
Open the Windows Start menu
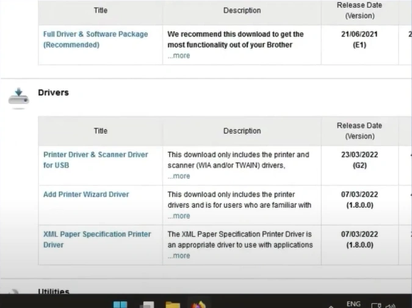[120, 304]
